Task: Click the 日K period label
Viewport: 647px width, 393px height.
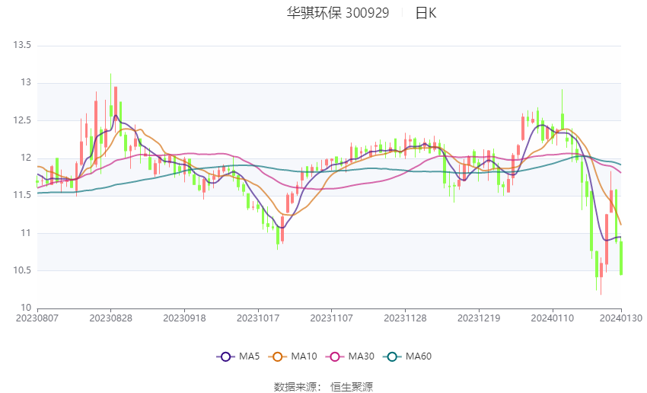Action: (x=425, y=13)
